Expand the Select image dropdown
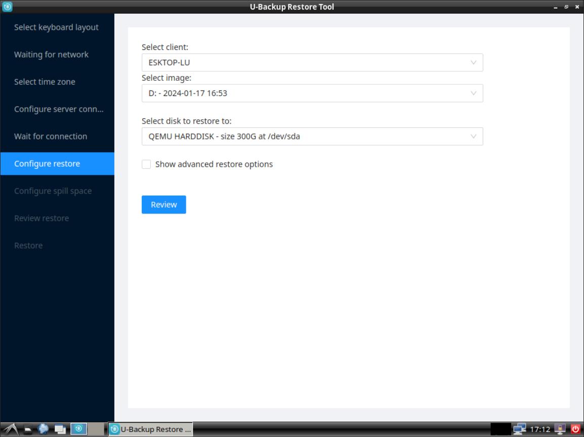 tap(312, 93)
